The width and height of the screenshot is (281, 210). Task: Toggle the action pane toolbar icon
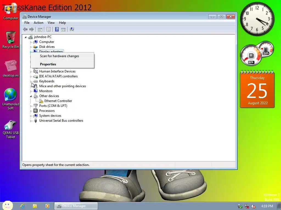[x=63, y=29]
